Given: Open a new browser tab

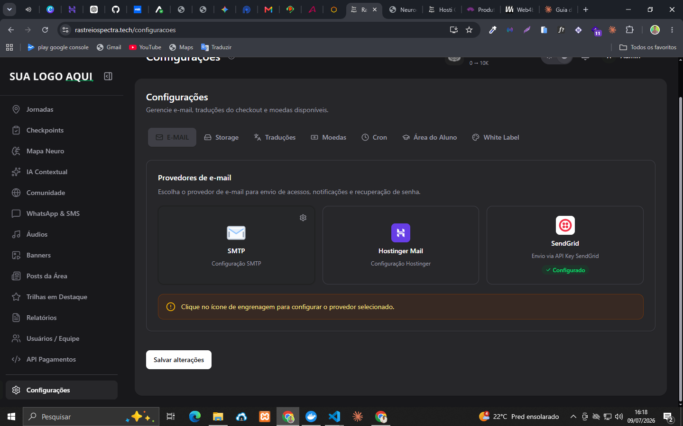Looking at the screenshot, I should (x=586, y=9).
